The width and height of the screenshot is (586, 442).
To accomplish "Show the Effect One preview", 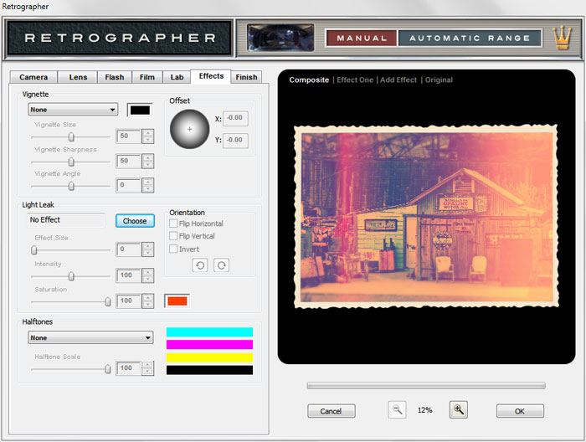I will click(x=355, y=80).
